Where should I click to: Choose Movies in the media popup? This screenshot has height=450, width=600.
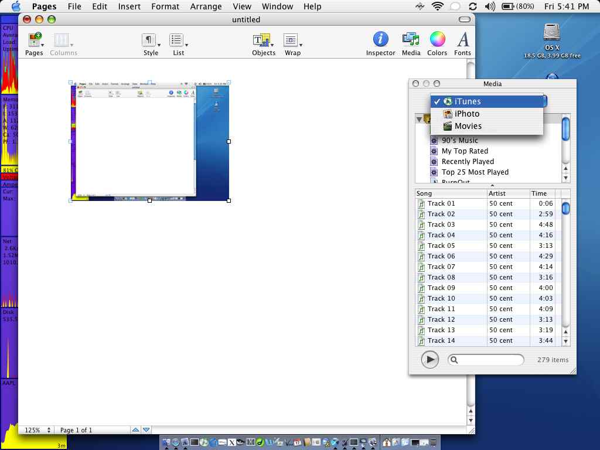487,126
